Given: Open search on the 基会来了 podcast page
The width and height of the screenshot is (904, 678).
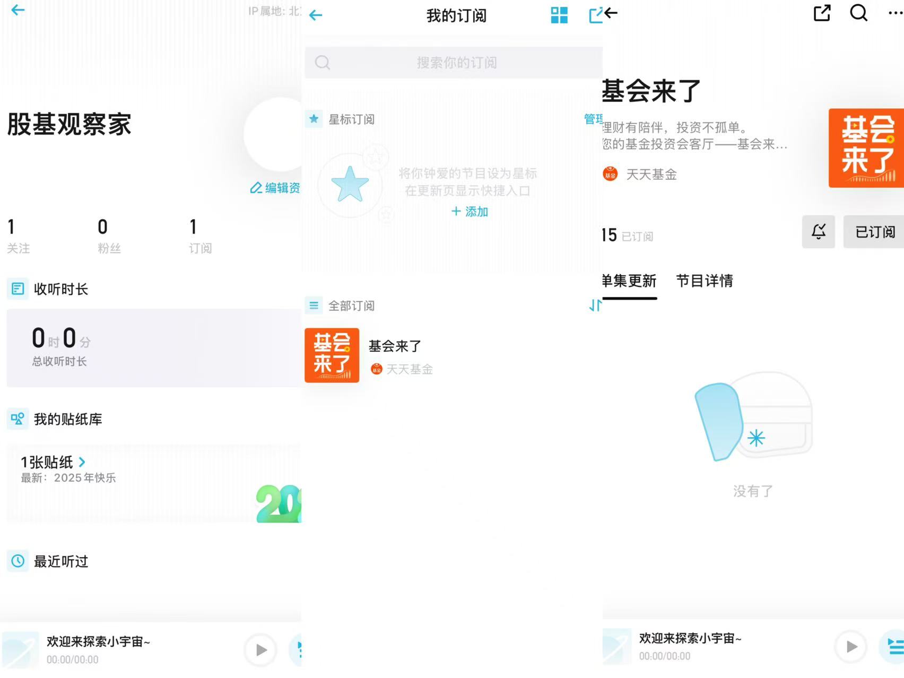Looking at the screenshot, I should click(x=858, y=13).
